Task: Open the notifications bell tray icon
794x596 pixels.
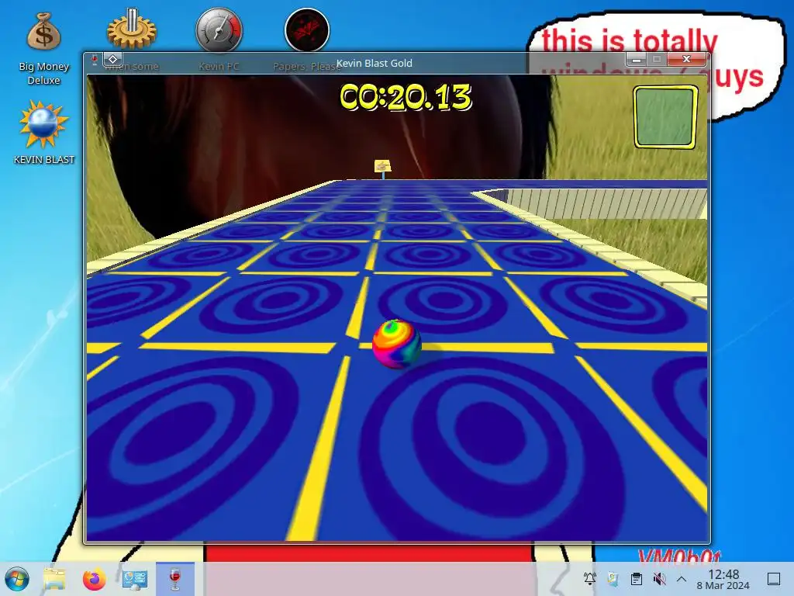Action: click(589, 579)
